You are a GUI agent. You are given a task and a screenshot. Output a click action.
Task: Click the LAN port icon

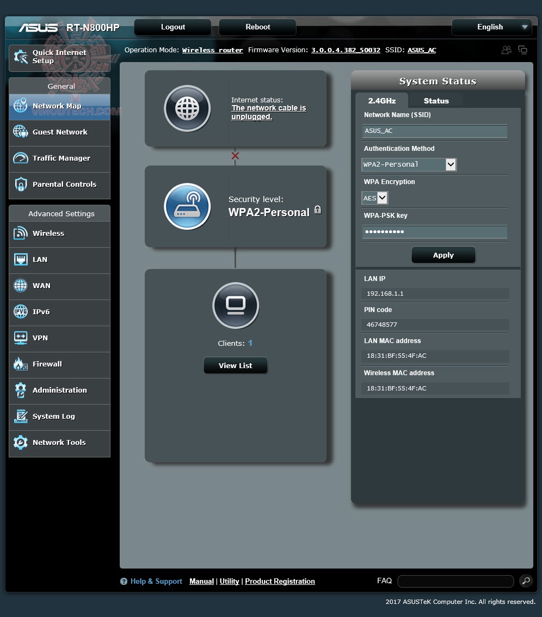pyautogui.click(x=21, y=259)
